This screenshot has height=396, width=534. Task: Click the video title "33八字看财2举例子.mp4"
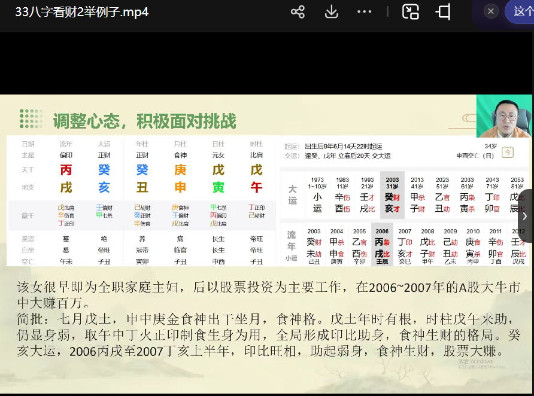tap(82, 12)
